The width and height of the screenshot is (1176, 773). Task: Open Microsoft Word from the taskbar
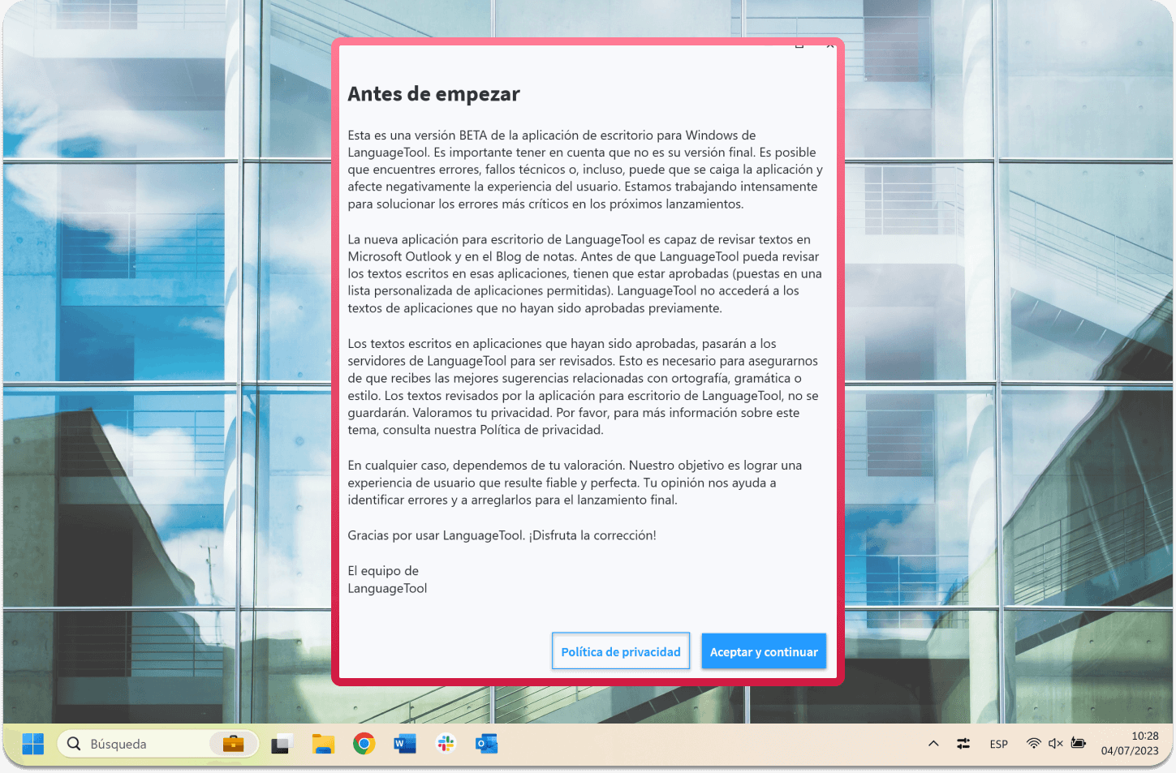coord(404,744)
